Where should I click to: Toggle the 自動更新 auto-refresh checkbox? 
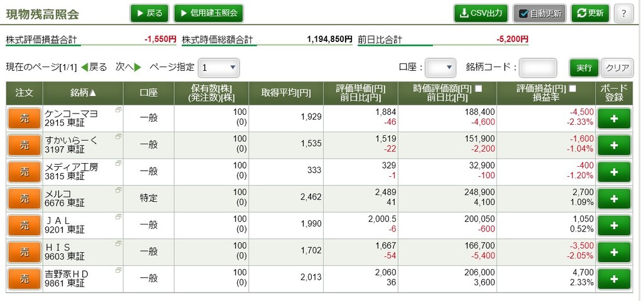tap(523, 14)
